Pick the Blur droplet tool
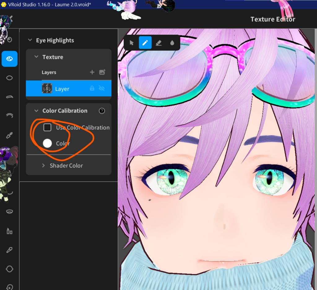The width and height of the screenshot is (317, 290). (172, 42)
